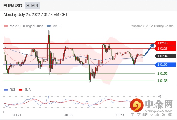
Task: Toggle the 9MA red legend marker
Action: tap(20, 90)
